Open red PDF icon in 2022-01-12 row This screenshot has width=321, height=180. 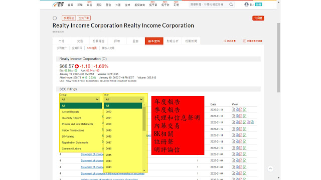(x=241, y=128)
